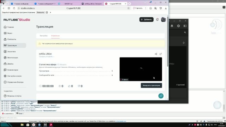Open the settings gear in the dark window
This screenshot has height=127, width=226.
[x=178, y=26]
